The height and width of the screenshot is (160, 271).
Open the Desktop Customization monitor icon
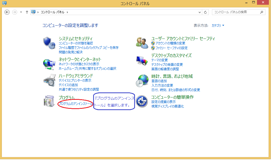[x=142, y=61]
